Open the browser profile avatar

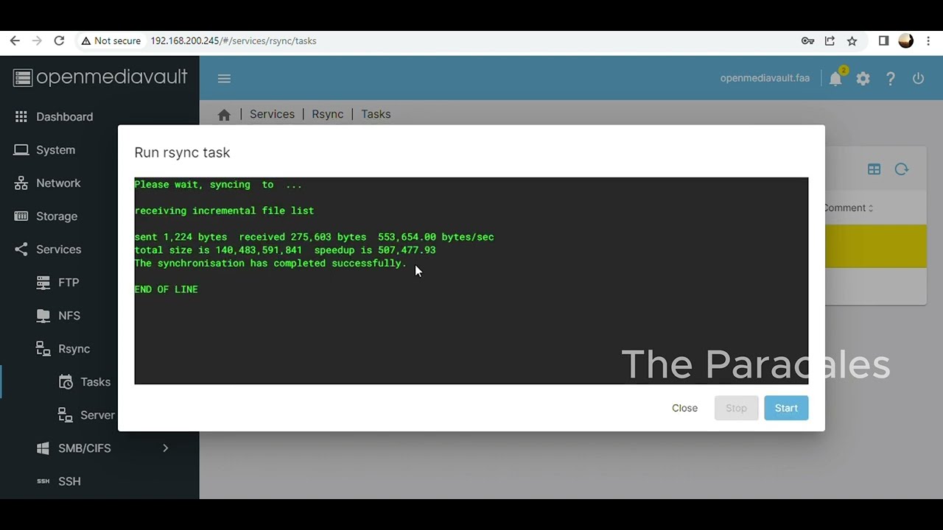(906, 41)
